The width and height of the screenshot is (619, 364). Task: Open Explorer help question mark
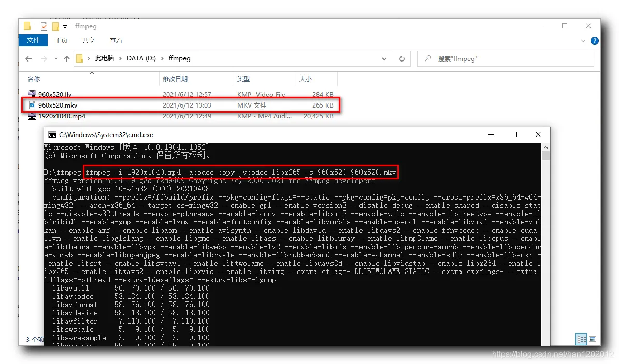pos(594,41)
